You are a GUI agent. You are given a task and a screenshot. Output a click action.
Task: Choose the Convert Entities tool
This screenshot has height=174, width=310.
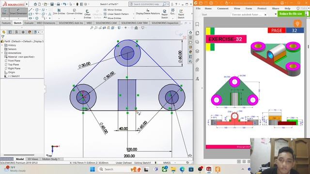pos(75,12)
